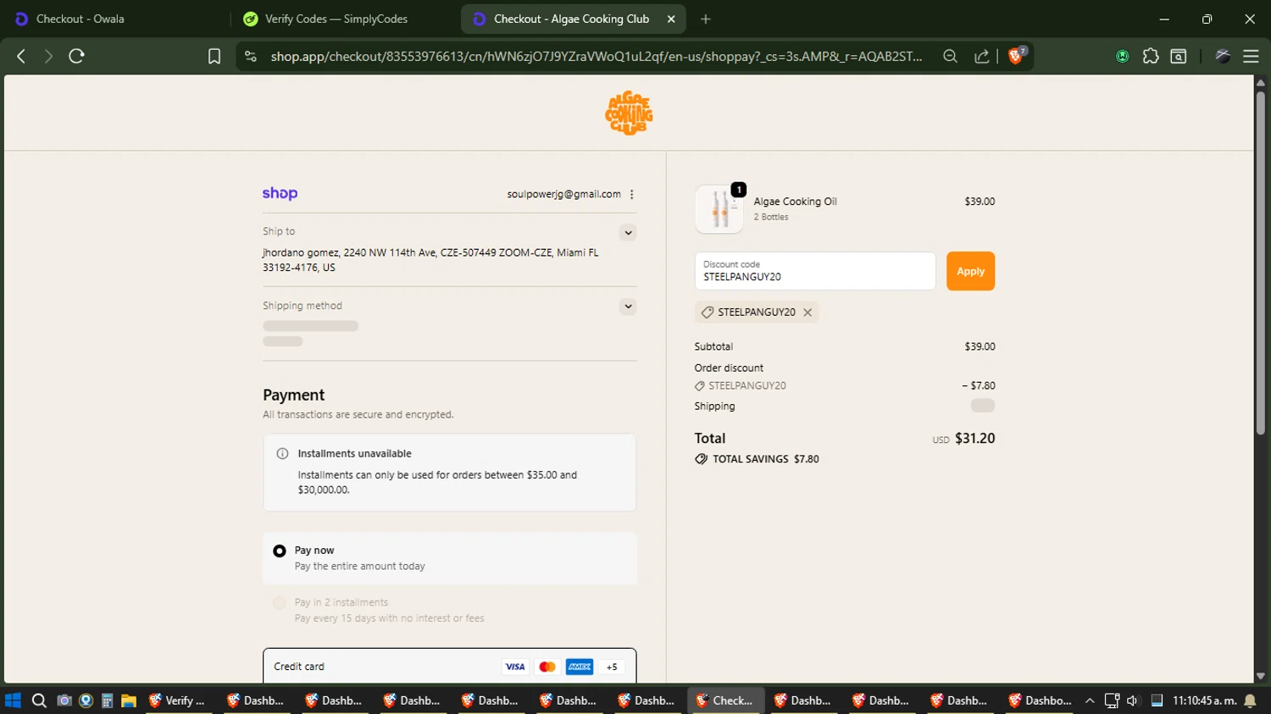The image size is (1271, 714).
Task: Close the Algae Cooking Club tab
Action: pos(671,19)
